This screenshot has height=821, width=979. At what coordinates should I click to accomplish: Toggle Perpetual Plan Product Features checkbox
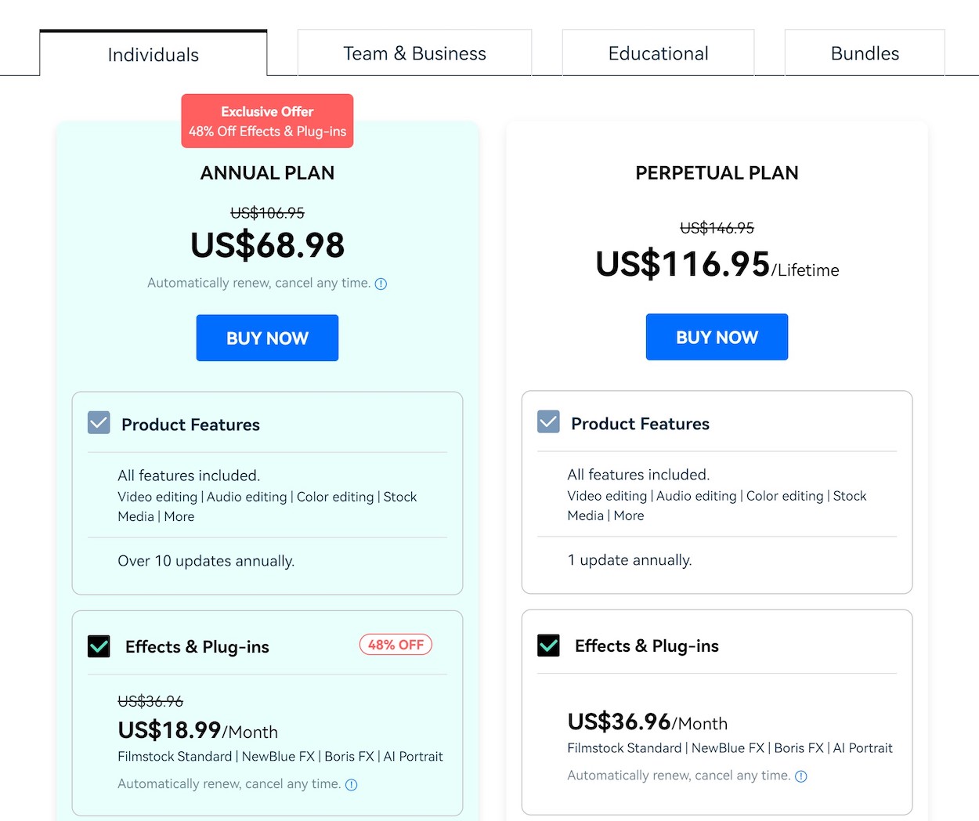tap(548, 422)
